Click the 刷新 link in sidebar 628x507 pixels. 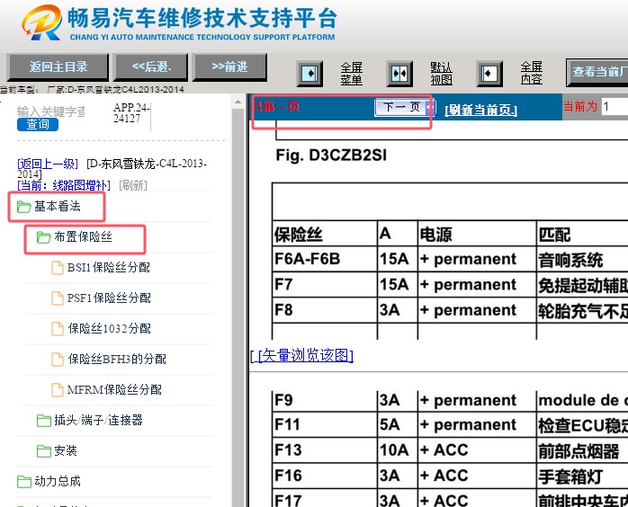(x=133, y=185)
